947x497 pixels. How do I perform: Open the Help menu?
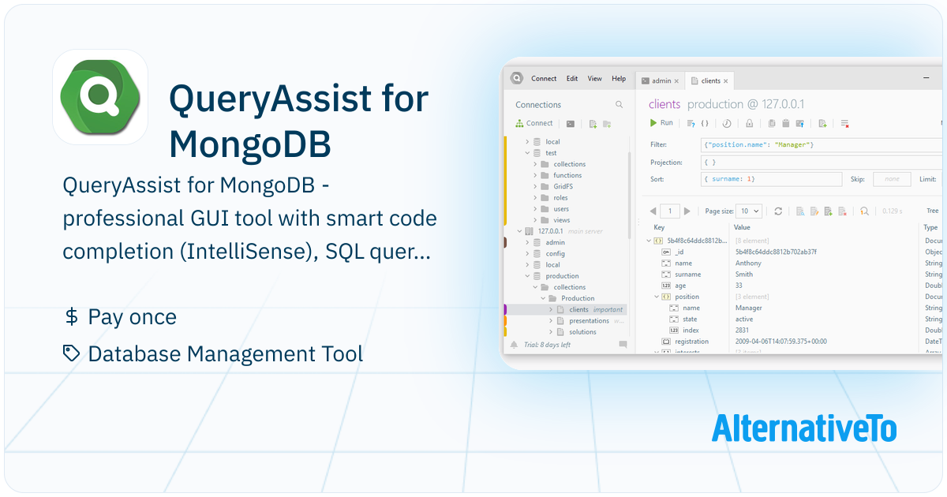(619, 78)
